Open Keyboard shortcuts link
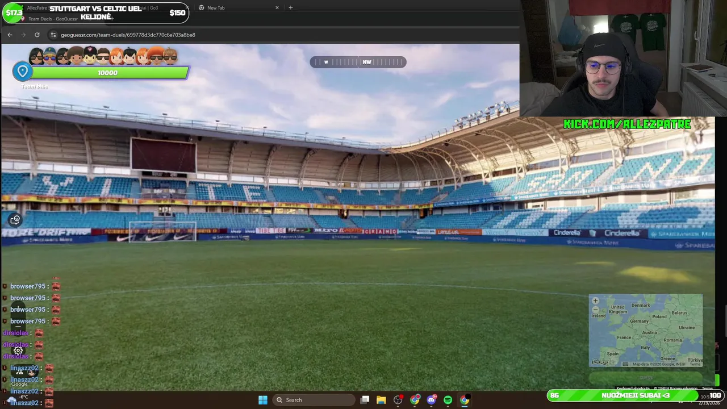 [633, 389]
